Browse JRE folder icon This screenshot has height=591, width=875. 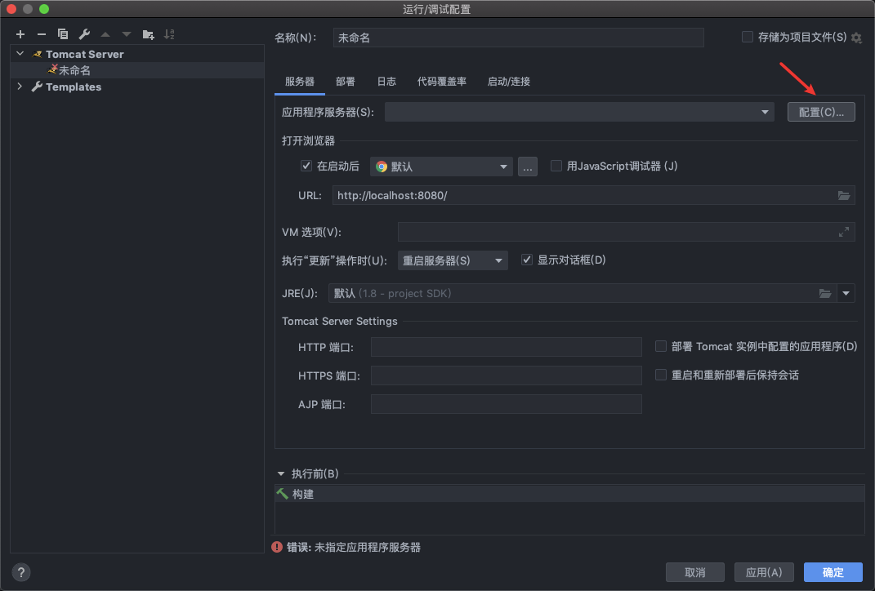[x=825, y=293]
